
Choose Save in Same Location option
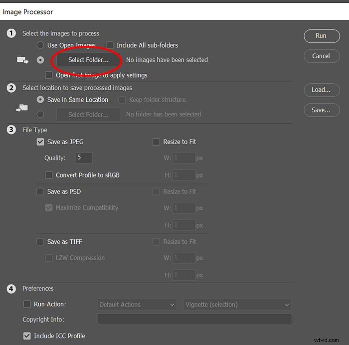[x=40, y=100]
